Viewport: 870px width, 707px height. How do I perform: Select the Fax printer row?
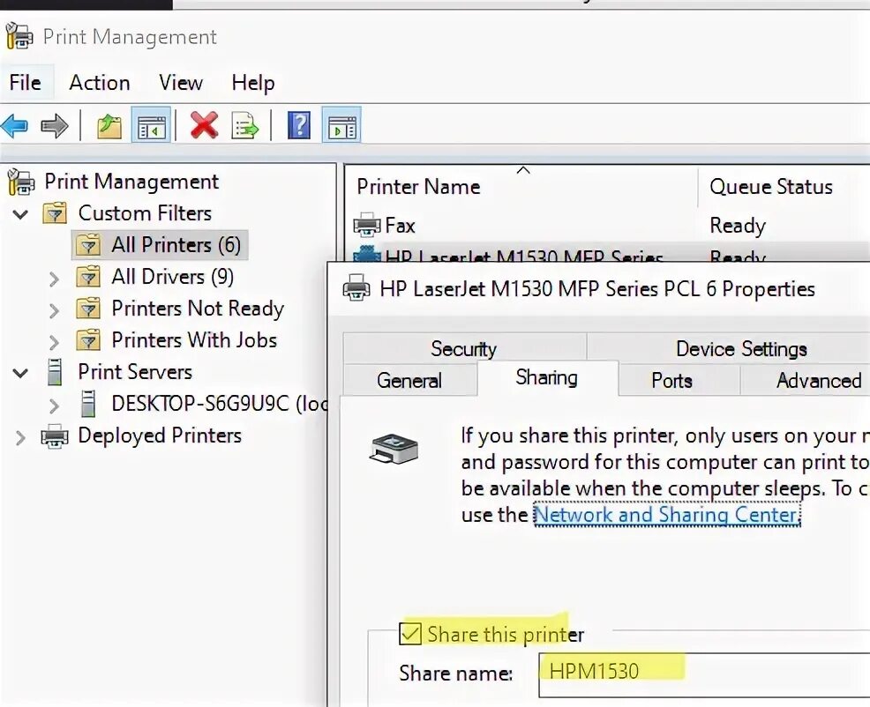click(608, 226)
